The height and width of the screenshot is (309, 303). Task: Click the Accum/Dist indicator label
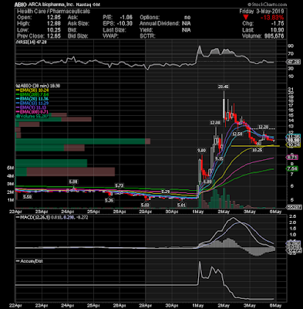[29, 261]
